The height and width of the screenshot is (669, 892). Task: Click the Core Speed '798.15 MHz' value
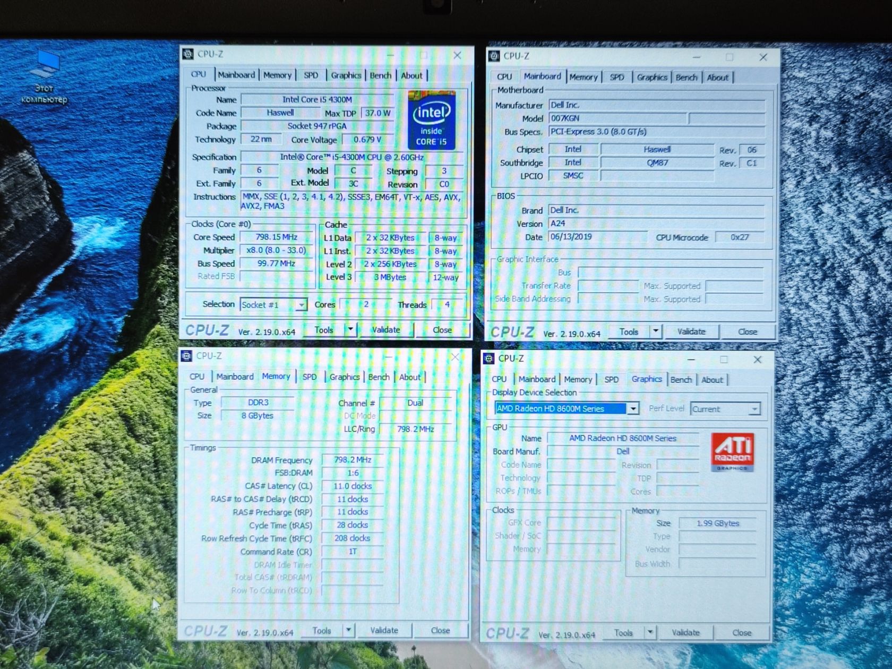[x=277, y=237]
